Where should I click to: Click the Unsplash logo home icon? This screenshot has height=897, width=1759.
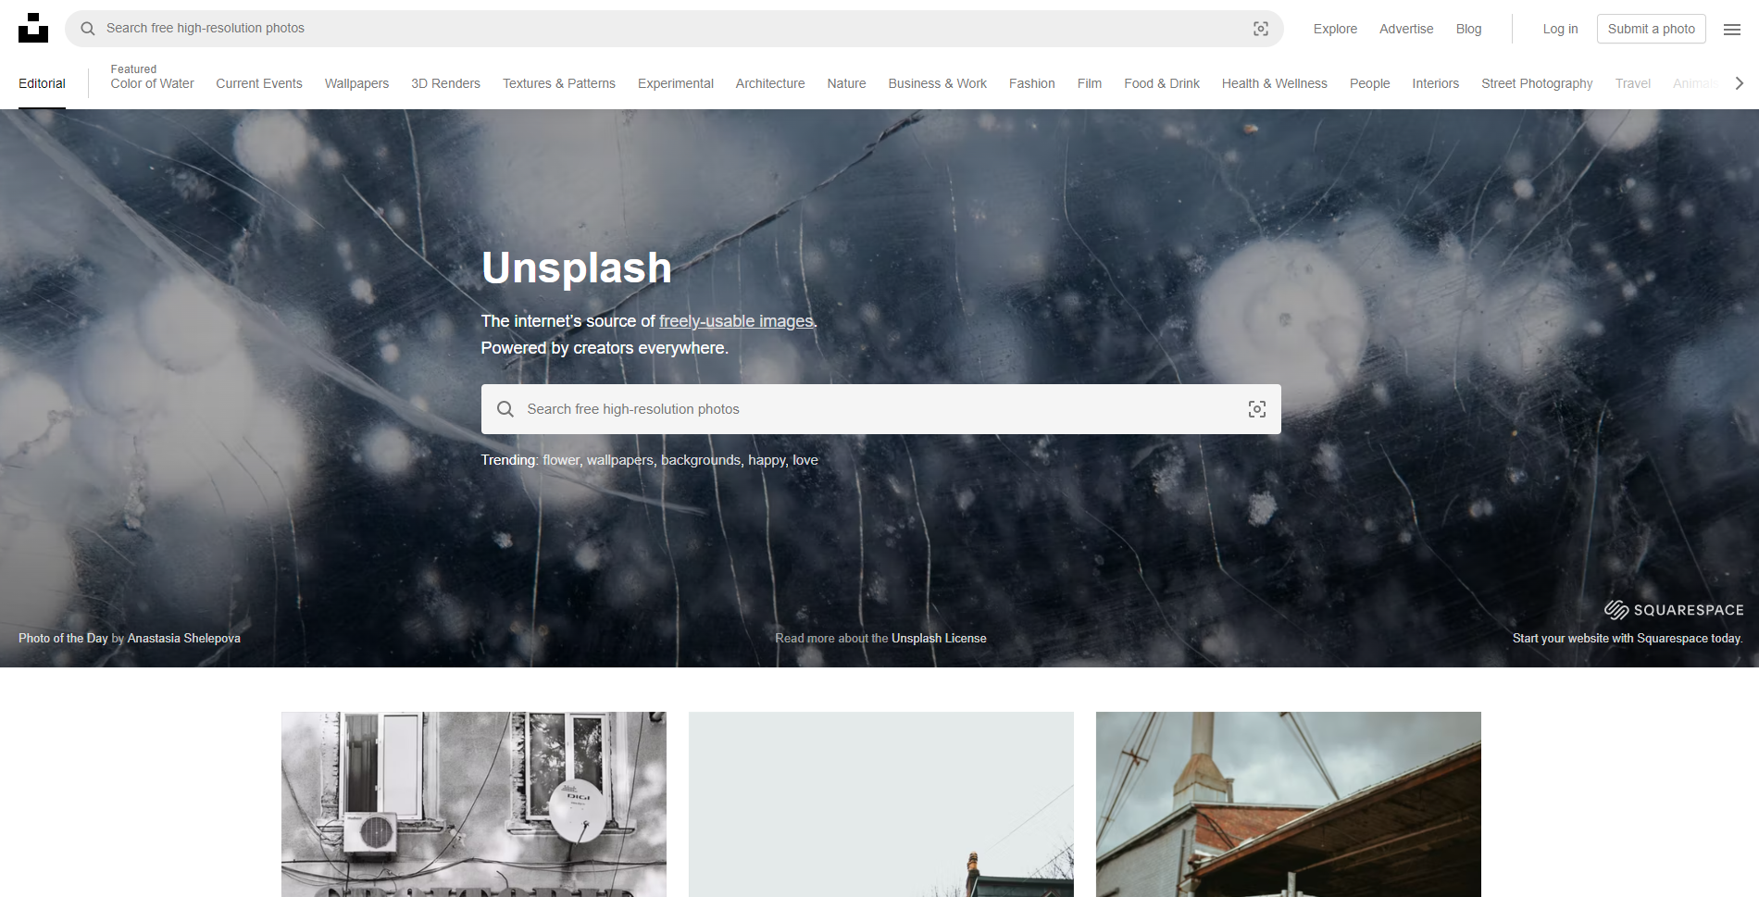click(33, 28)
